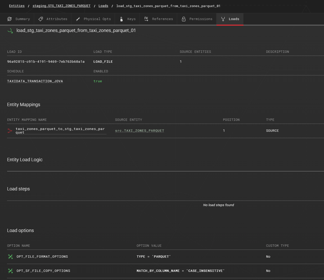Open the taxi_zones_parquet_to_stg_taxi_zones_parquet mapping
Viewport: 324px width, 280px height.
click(60, 130)
